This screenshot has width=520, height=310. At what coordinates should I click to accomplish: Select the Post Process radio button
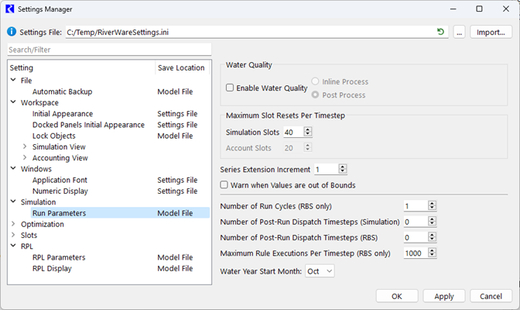coord(316,95)
